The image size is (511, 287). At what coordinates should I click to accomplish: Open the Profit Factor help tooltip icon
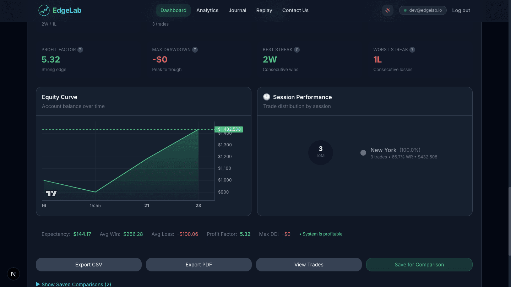click(x=80, y=50)
